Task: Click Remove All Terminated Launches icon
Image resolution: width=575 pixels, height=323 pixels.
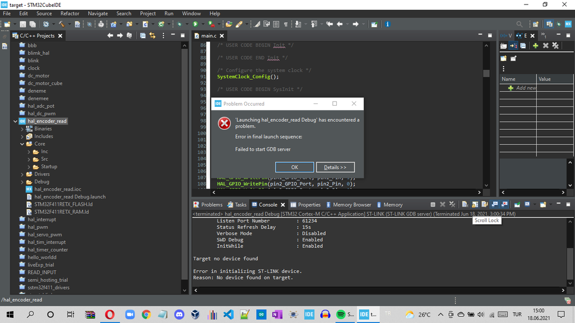Action: 452,205
